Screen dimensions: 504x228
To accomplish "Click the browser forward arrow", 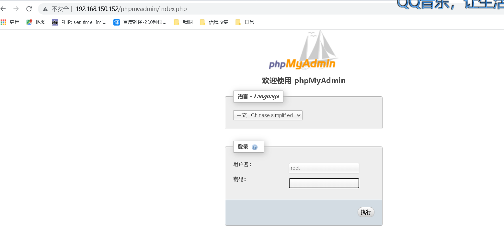I will (16, 9).
